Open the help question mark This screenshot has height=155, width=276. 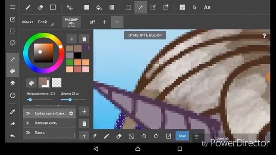point(264,36)
